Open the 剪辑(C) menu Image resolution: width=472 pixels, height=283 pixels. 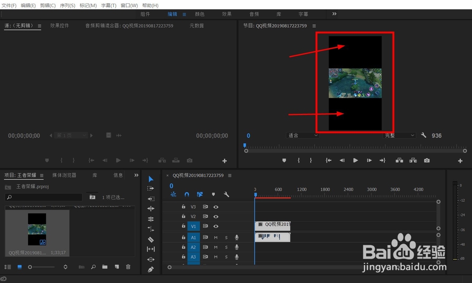click(x=48, y=5)
